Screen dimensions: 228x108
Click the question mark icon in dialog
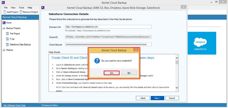tap(97, 61)
